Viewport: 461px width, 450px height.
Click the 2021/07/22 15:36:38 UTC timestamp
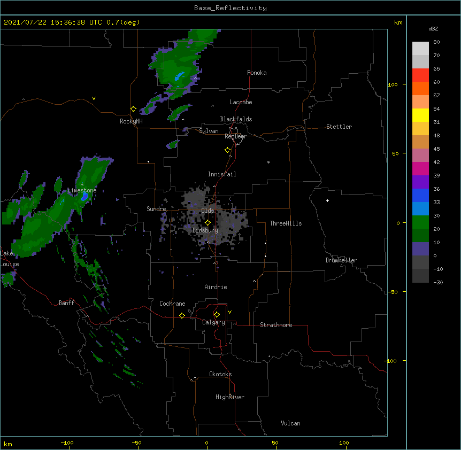click(53, 22)
